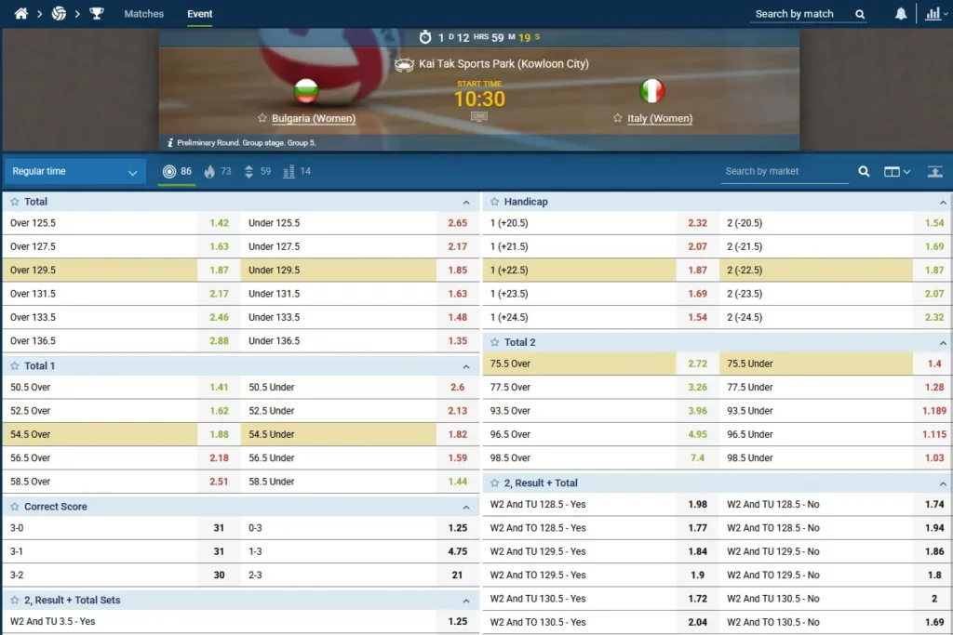Open notifications bell icon
Image resolution: width=953 pixels, height=635 pixels.
click(x=900, y=14)
